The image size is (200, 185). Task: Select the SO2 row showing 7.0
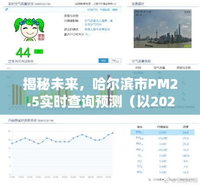coord(162,166)
